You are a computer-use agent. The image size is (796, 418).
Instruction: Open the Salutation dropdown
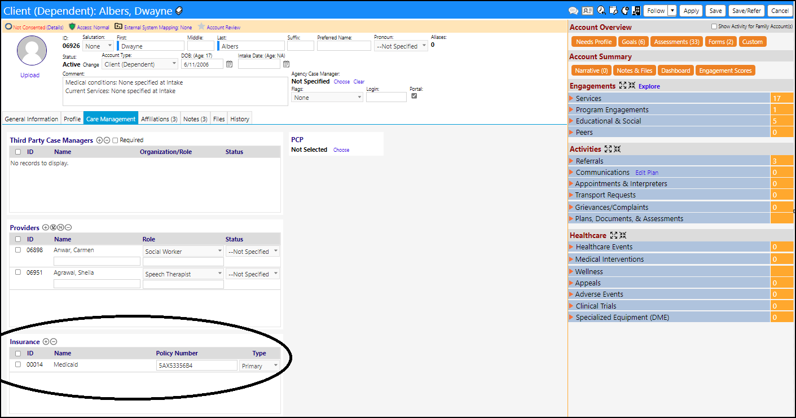[98, 46]
